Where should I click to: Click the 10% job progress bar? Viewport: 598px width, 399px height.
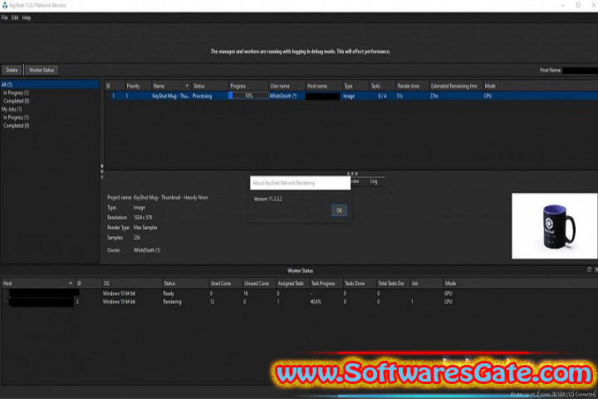[x=248, y=96]
